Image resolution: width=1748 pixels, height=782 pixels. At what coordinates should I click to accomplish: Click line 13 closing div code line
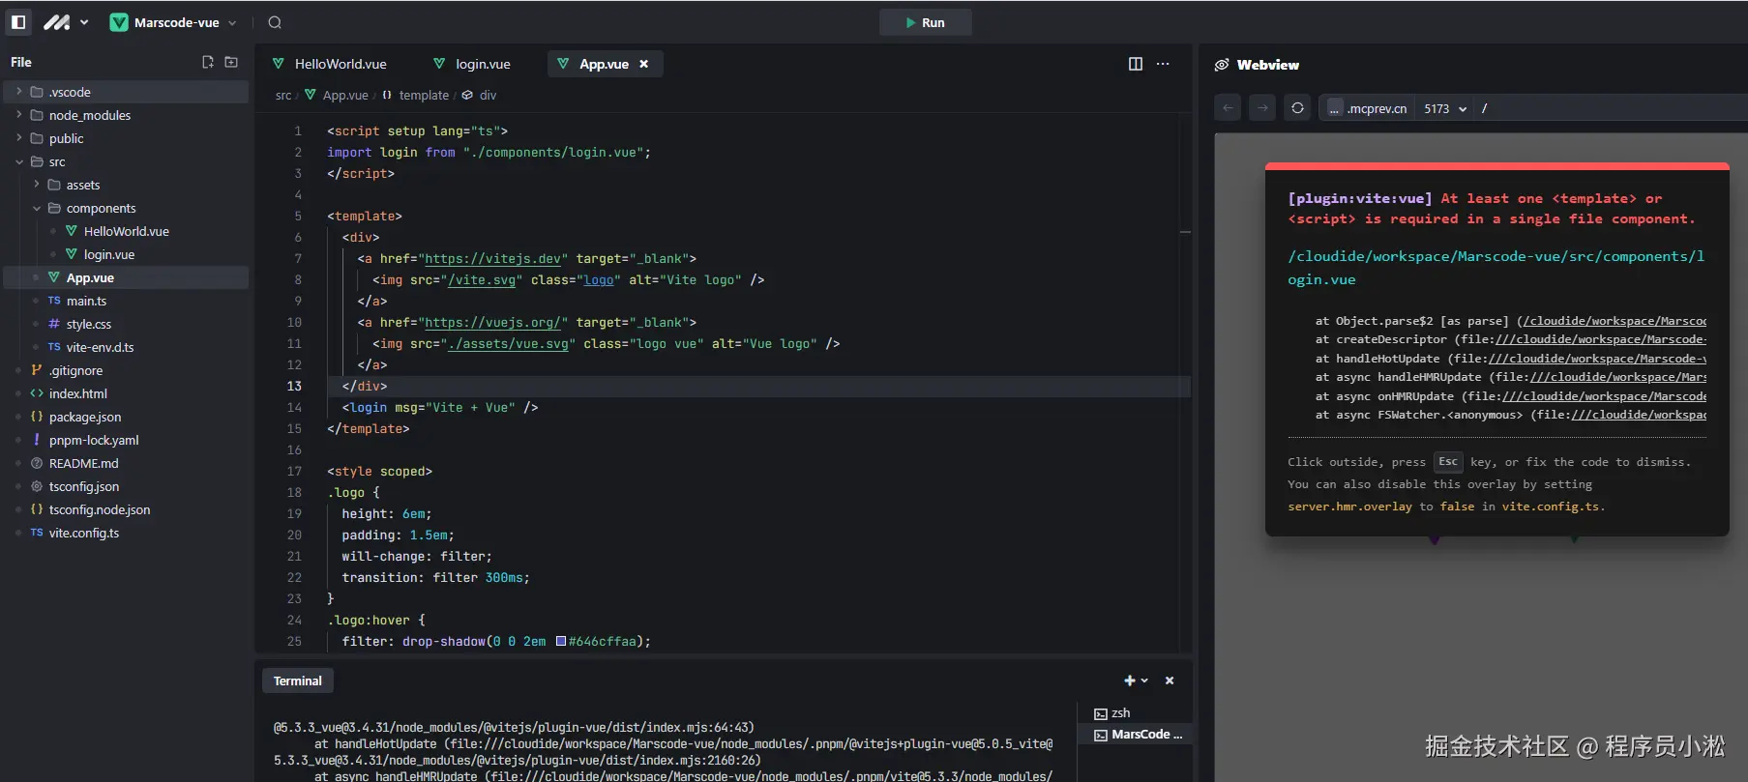[365, 386]
